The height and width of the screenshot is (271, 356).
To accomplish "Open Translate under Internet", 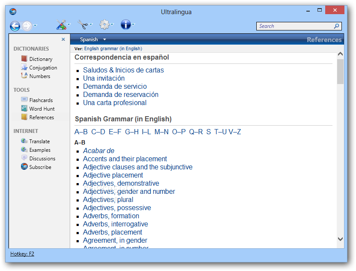I will tap(39, 142).
